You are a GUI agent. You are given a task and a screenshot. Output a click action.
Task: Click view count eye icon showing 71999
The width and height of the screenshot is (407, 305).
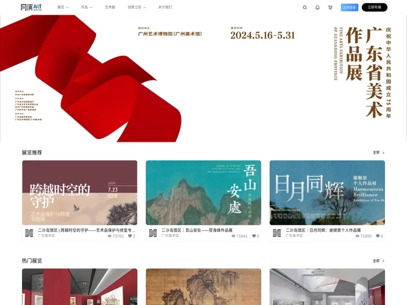click(x=357, y=236)
